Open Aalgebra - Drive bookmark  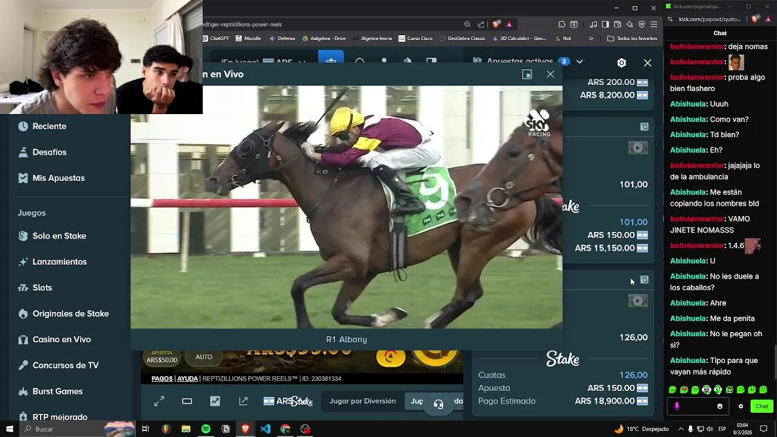[x=324, y=38]
